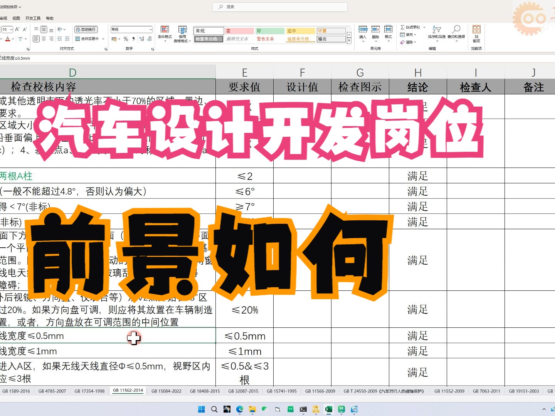Apply comma style format

click(133, 39)
